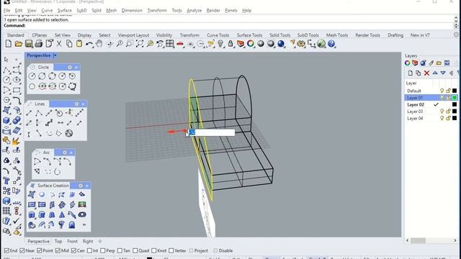This screenshot has height=259, width=461.
Task: Click the padlock Lock Objects icon
Action: [230, 44]
